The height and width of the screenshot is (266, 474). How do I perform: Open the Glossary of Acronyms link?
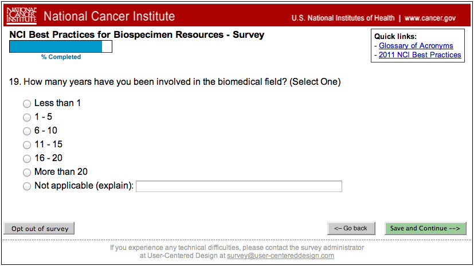coord(416,46)
